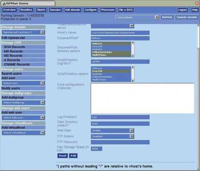The width and height of the screenshot is (200, 171).
Task: Click the Commit session button
Action: 187,17
